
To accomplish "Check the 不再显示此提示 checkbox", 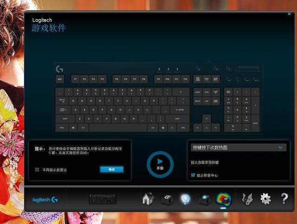I will [x=38, y=170].
